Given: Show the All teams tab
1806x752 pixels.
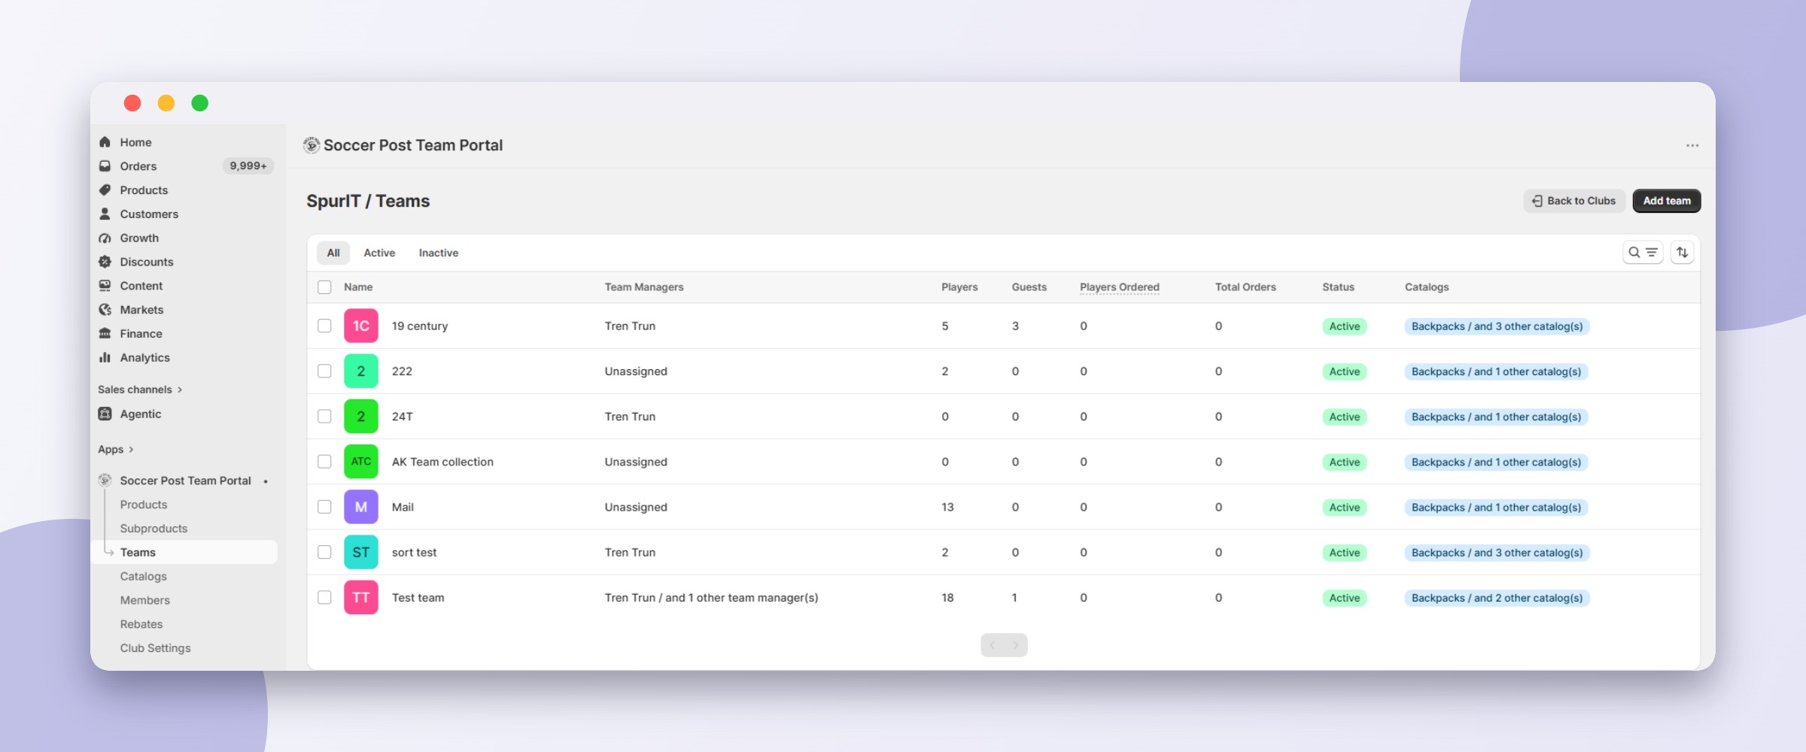Looking at the screenshot, I should [333, 253].
